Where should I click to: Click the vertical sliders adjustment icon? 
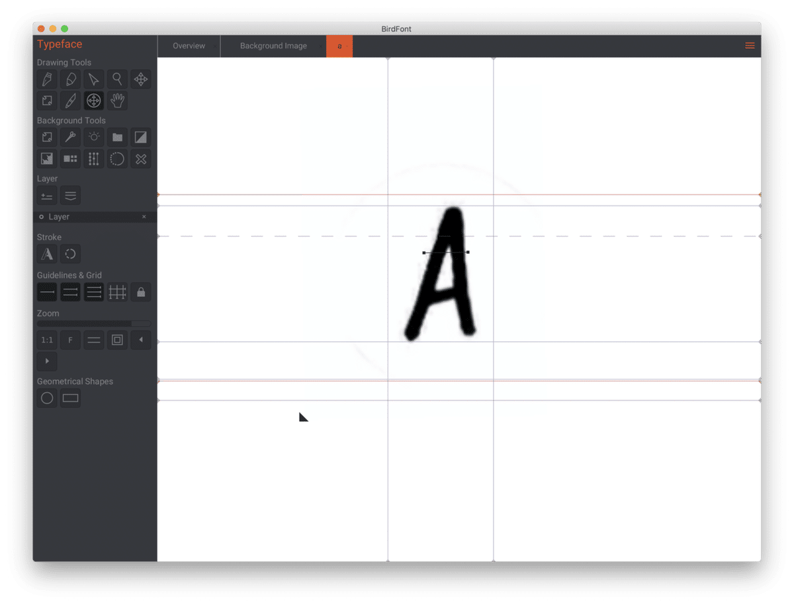(x=94, y=159)
